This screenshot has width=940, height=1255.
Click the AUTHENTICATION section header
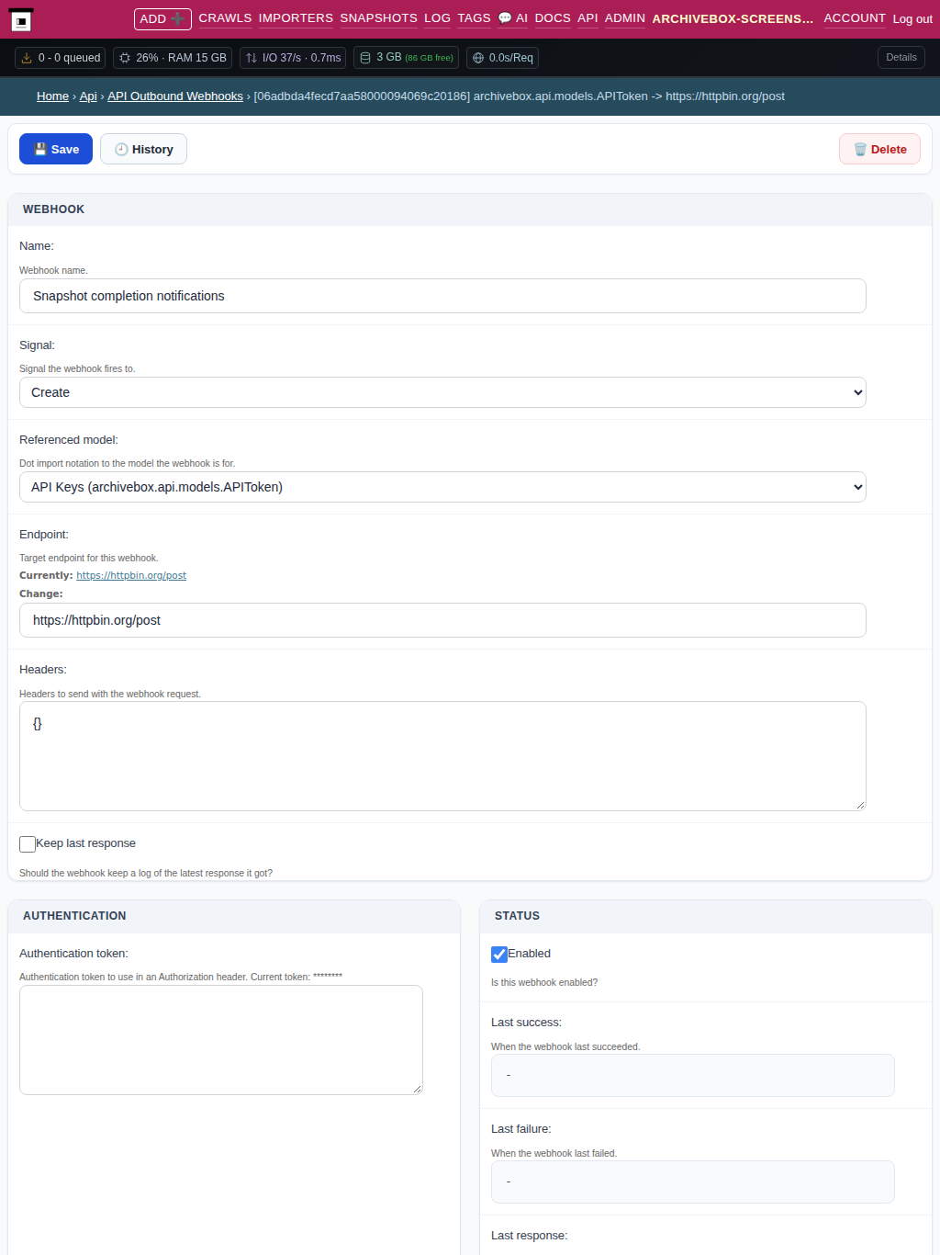pyautogui.click(x=234, y=916)
